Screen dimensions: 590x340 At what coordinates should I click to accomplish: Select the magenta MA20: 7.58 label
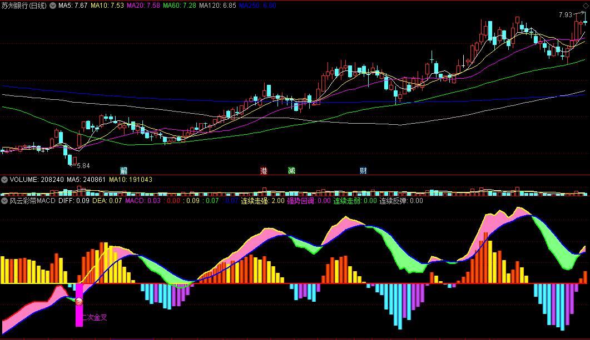tap(143, 6)
